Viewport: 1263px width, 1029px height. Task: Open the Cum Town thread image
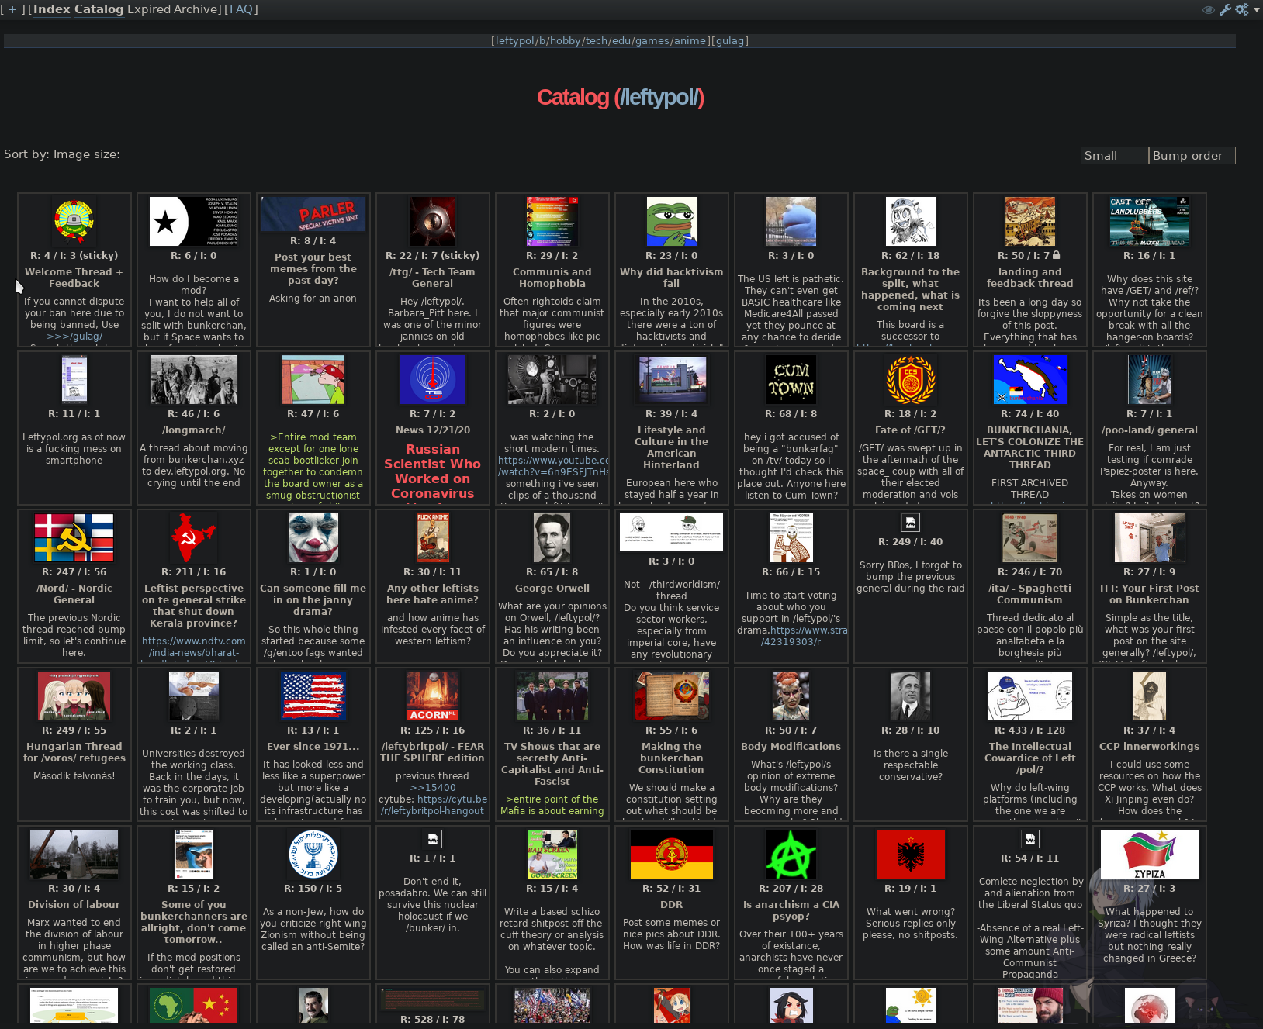(x=791, y=380)
